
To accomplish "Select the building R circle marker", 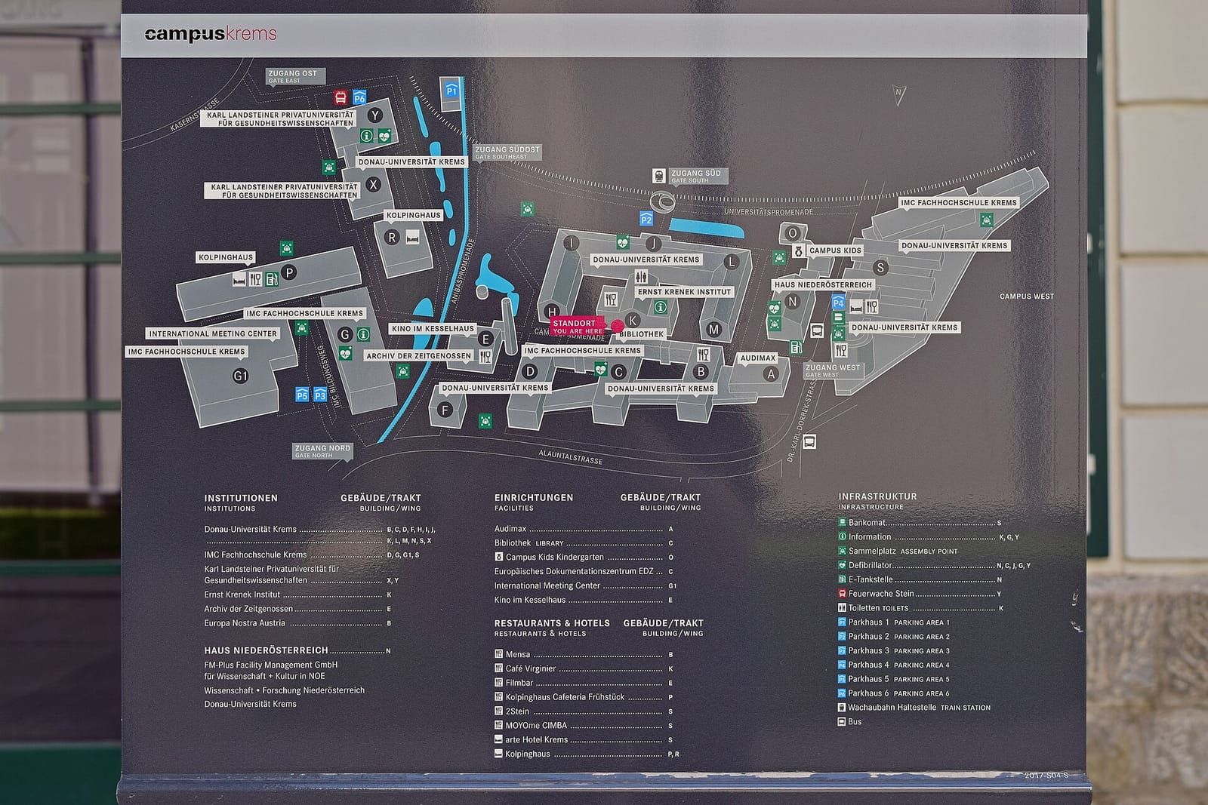I will coord(391,237).
